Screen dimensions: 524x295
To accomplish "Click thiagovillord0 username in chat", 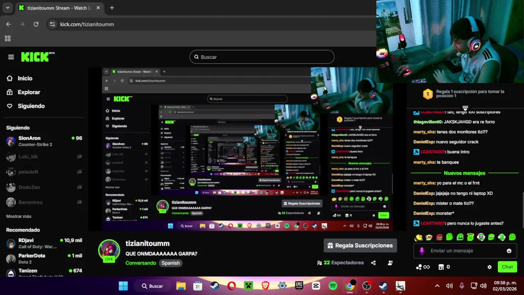I will (428, 122).
